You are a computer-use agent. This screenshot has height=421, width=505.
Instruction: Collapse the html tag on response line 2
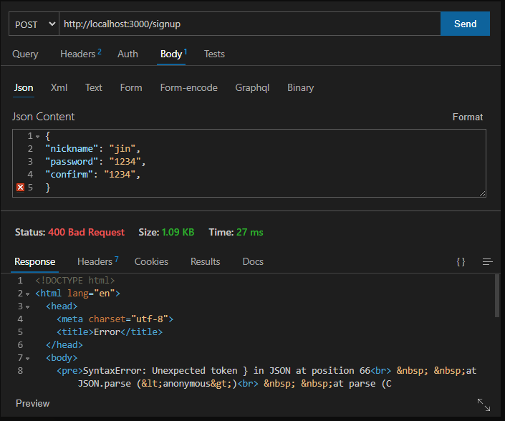click(x=28, y=294)
